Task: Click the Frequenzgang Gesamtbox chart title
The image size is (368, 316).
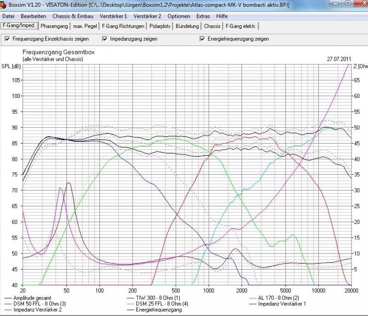Action: 58,53
